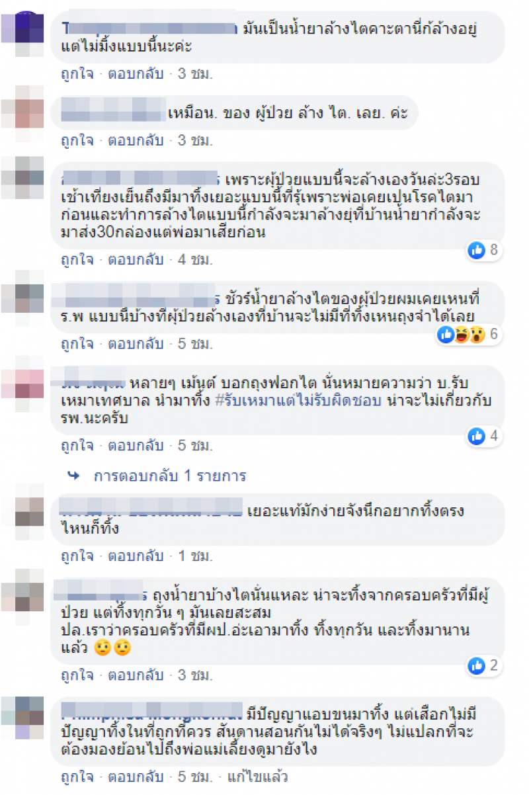Click the reply arrow icon beside การตอบกลับ 1 รายการ

(x=74, y=476)
